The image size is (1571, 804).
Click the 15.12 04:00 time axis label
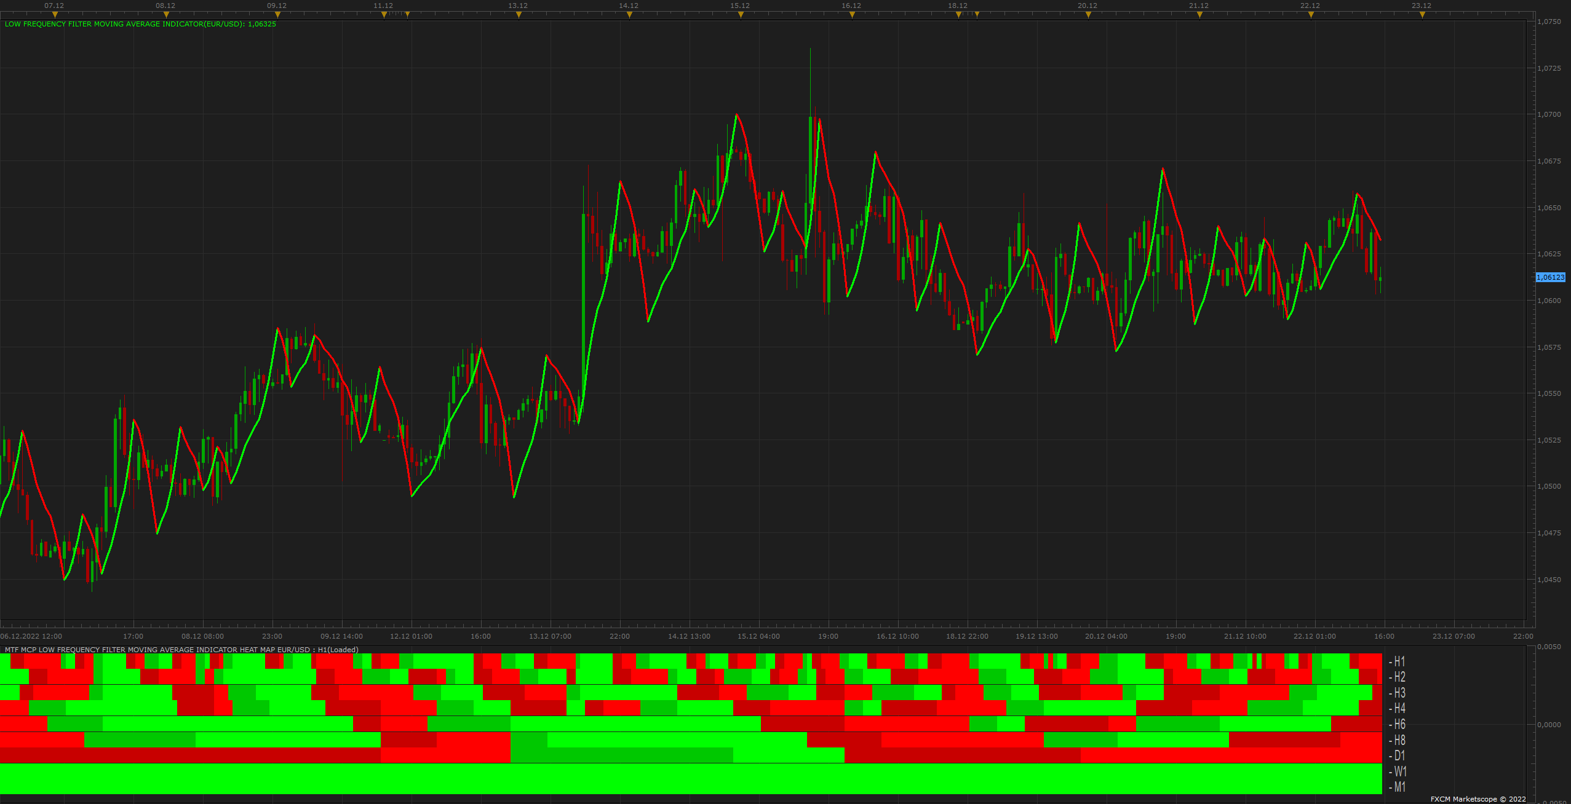[758, 636]
